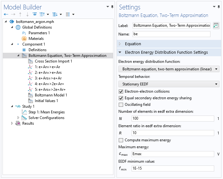This screenshot has width=223, height=179.
Task: Select the Boltzmann Model 1 label
Action: (51, 95)
